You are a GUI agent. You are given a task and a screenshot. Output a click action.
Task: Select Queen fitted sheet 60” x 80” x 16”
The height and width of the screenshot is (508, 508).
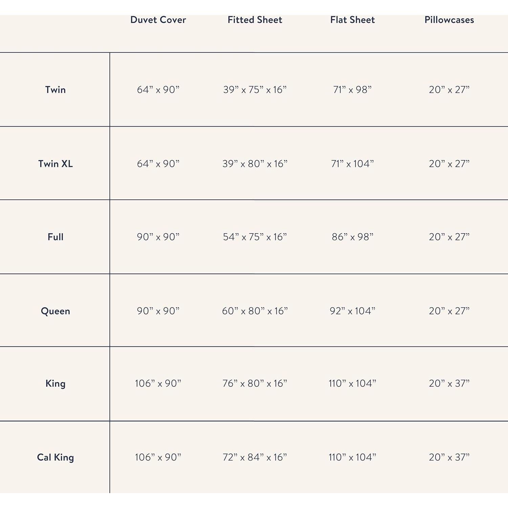click(255, 311)
